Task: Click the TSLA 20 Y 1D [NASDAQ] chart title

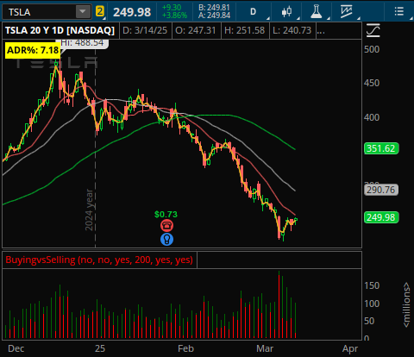Action: coord(60,30)
